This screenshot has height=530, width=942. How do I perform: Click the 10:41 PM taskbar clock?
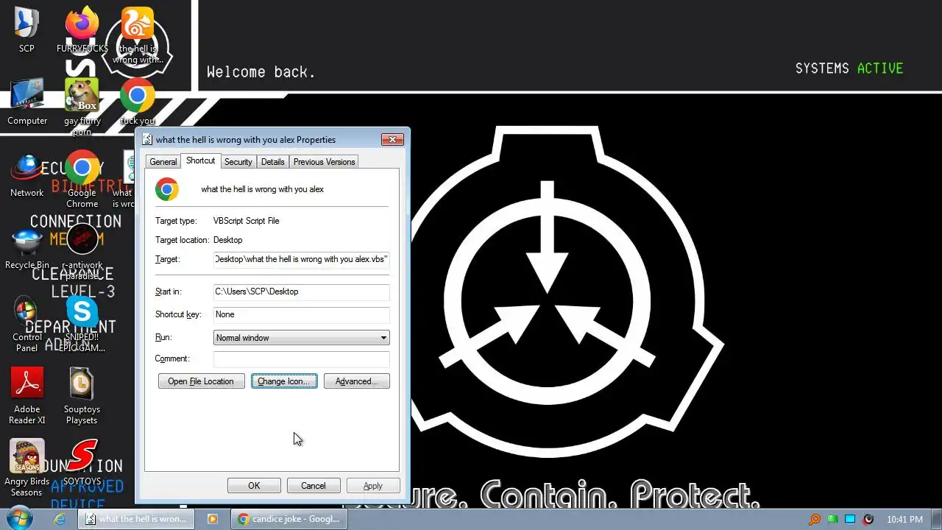[x=904, y=519]
